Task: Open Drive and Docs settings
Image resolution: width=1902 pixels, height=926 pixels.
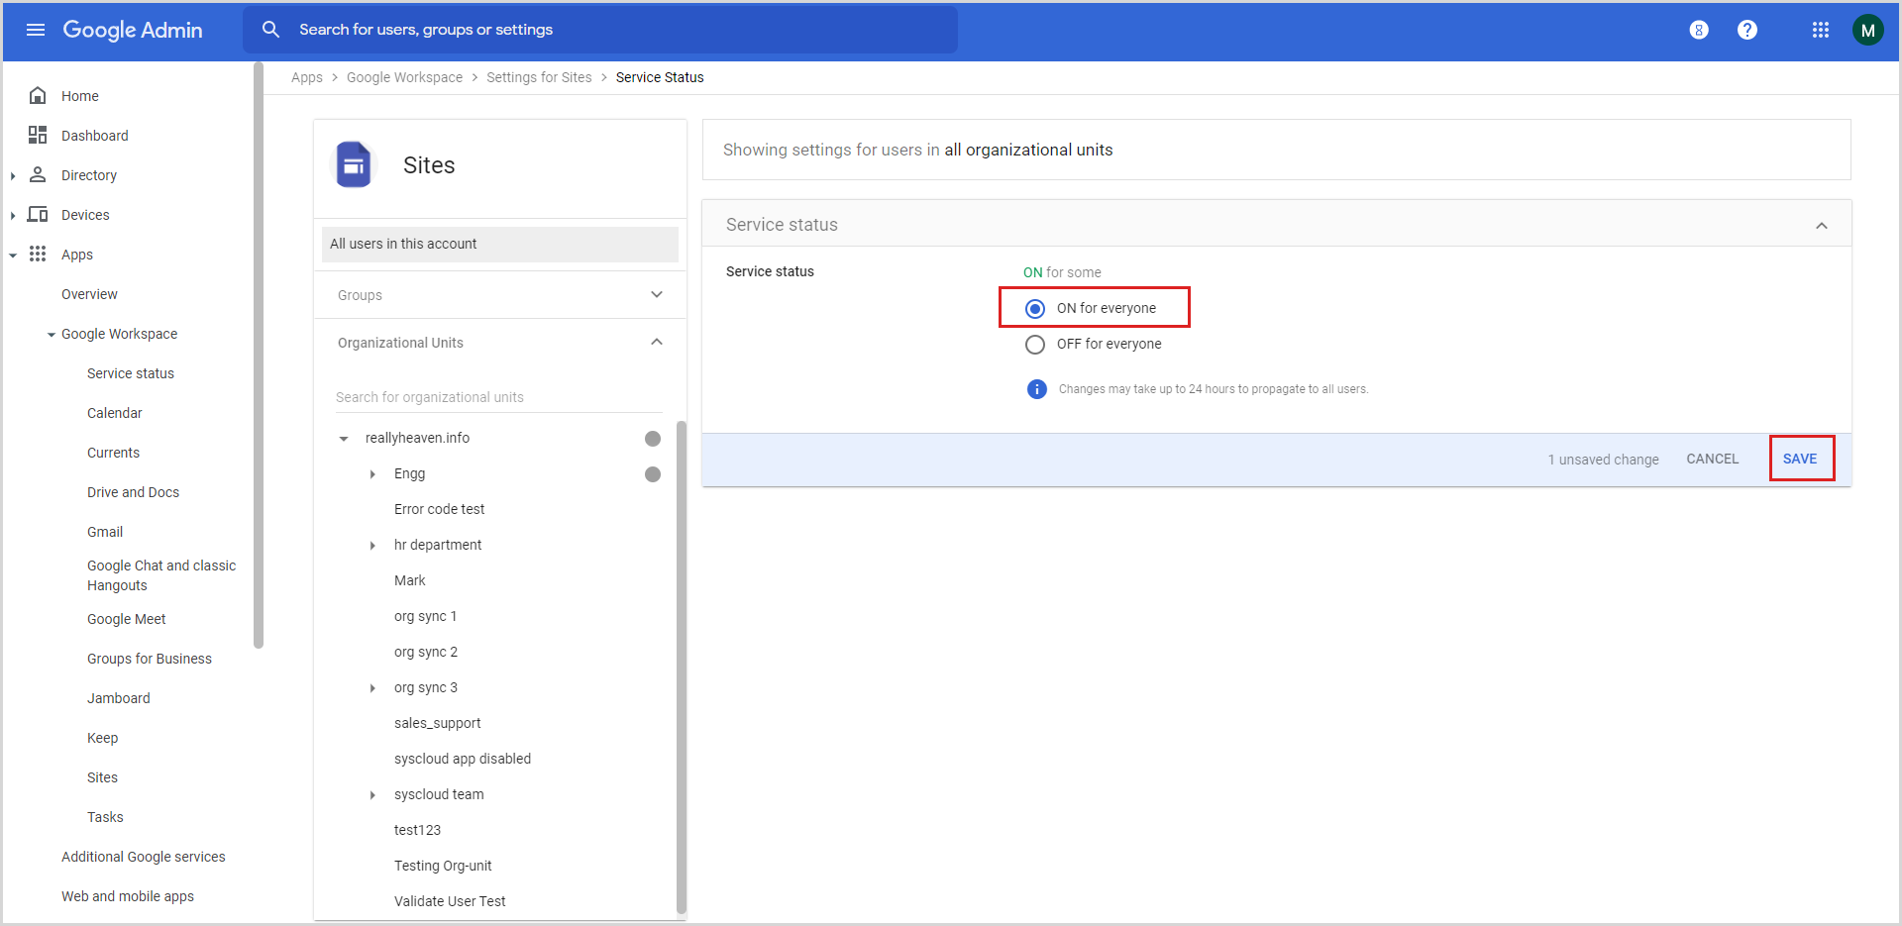Action: 134,492
